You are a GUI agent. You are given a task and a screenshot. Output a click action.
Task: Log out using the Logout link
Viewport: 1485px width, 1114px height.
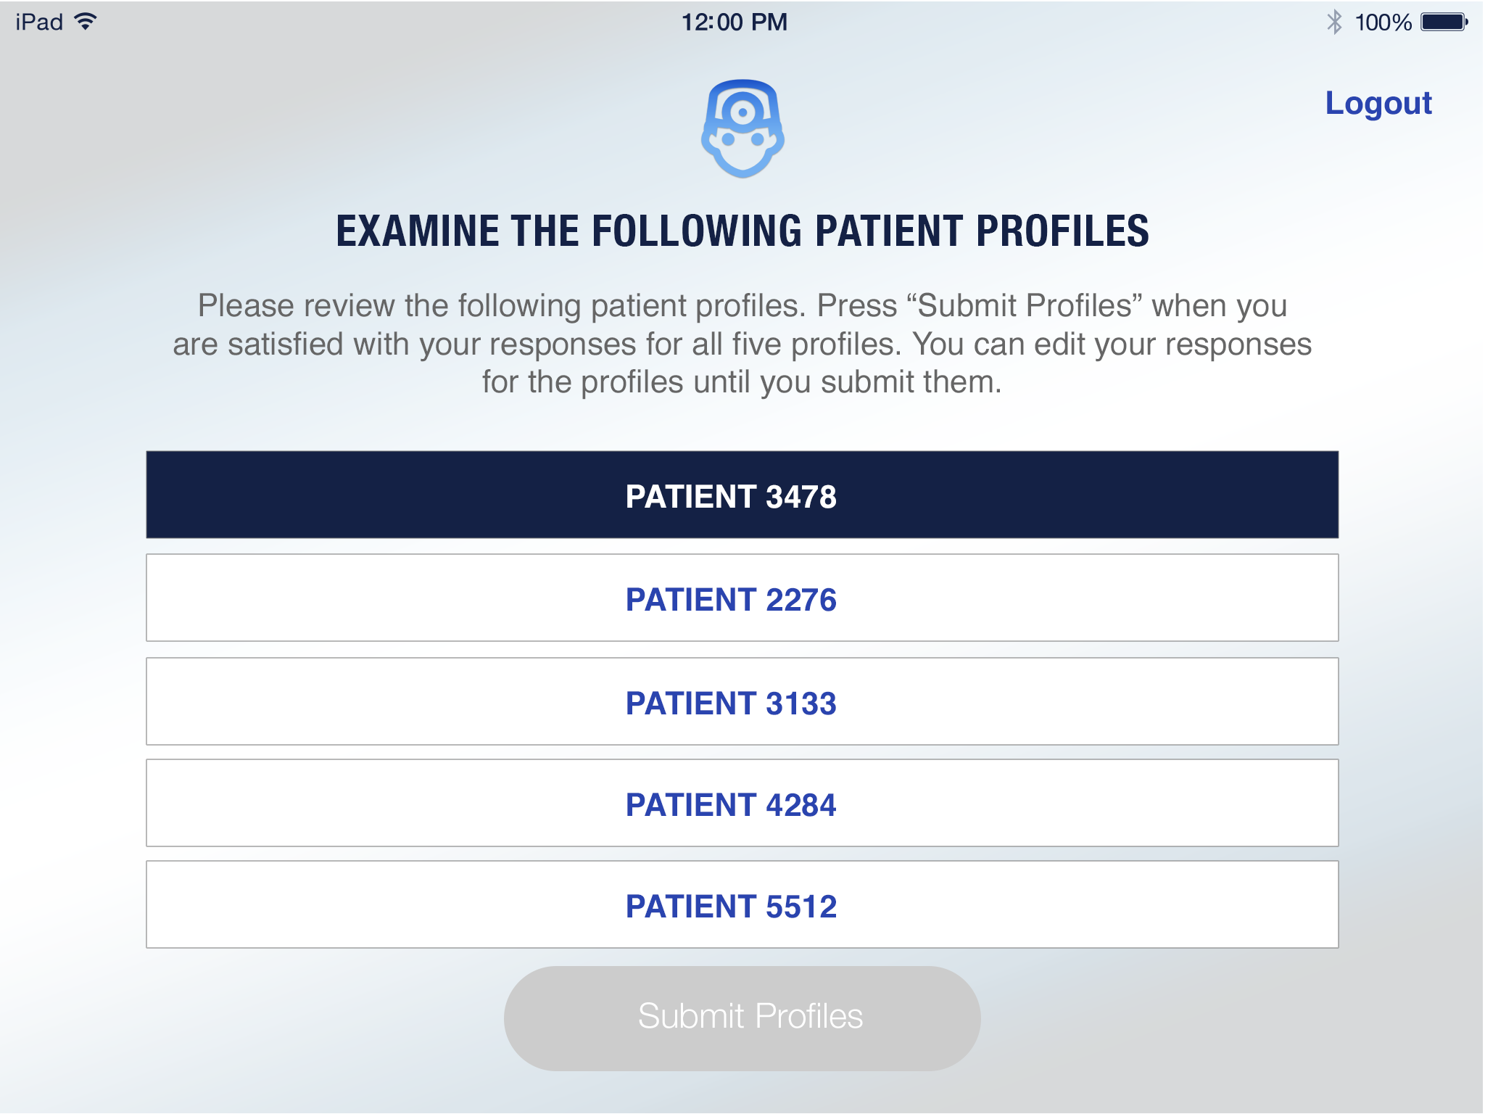point(1378,103)
